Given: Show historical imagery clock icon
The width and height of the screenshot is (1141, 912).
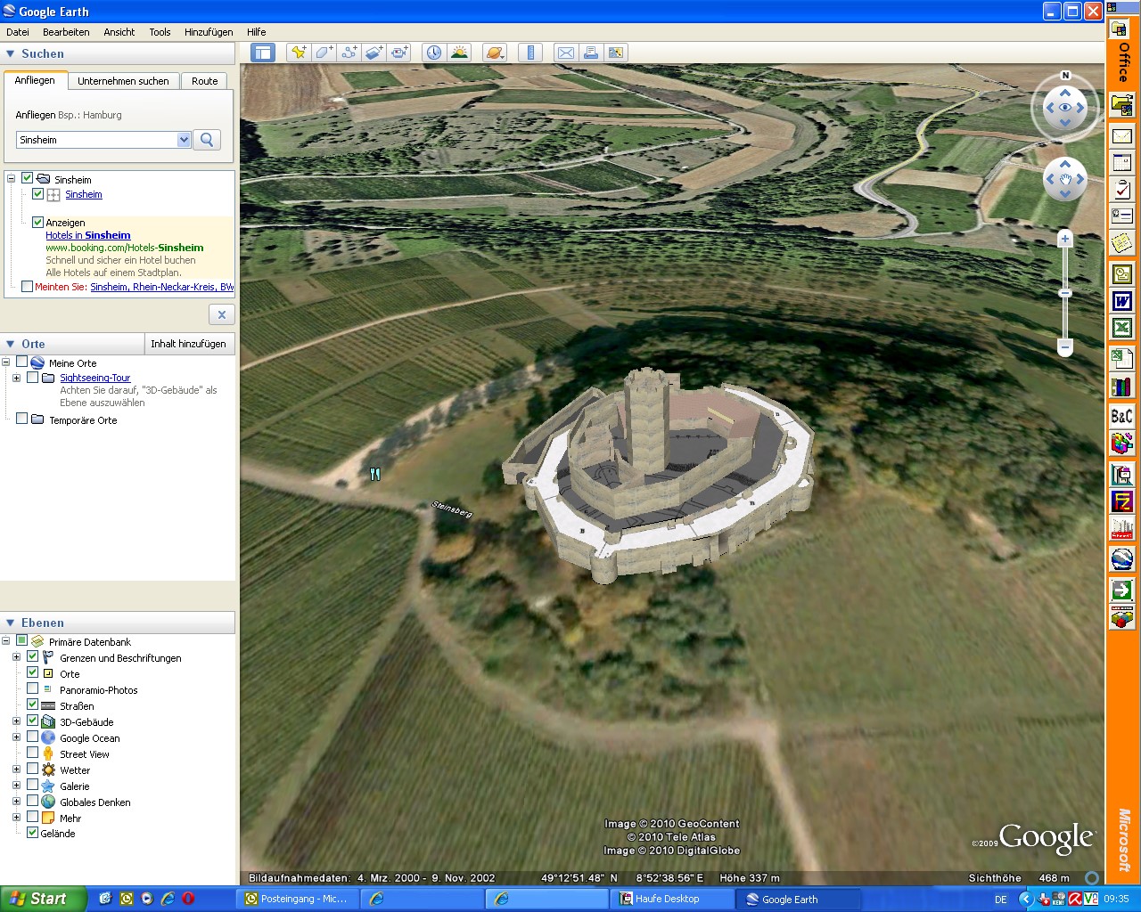Looking at the screenshot, I should [x=433, y=53].
